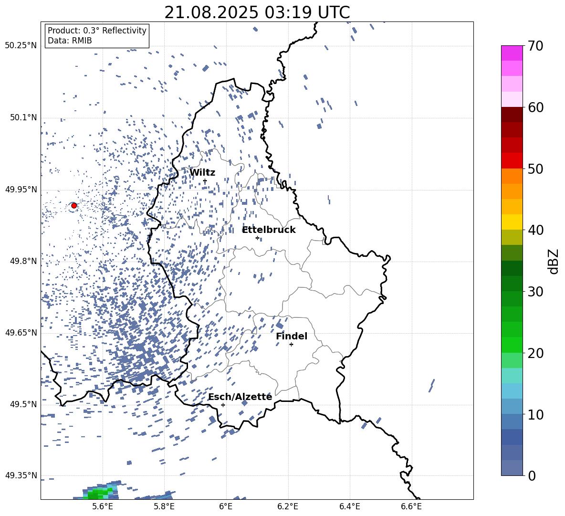Click the colorbar tick label 50
Viewport: 565px width, 516px height.
(x=535, y=169)
